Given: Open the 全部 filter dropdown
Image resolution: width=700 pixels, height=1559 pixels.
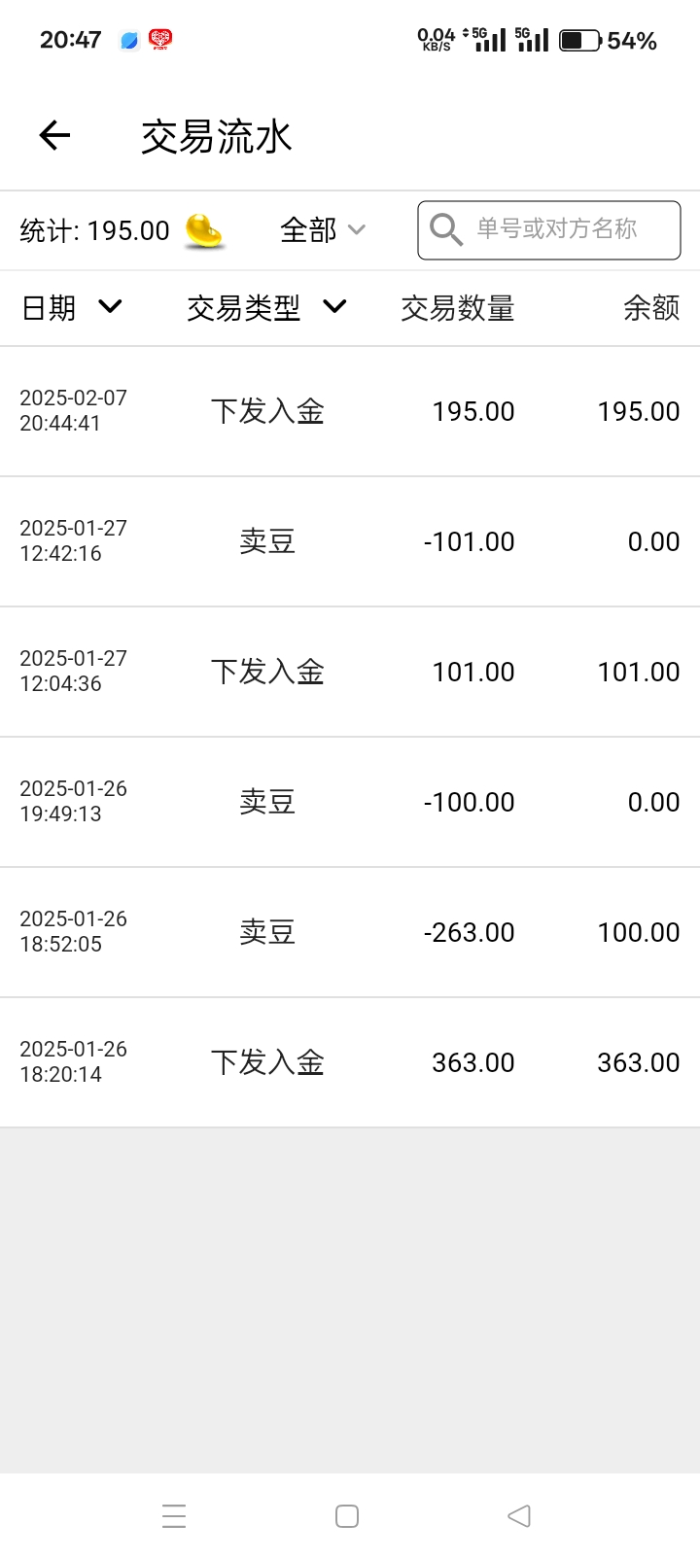Looking at the screenshot, I should (x=322, y=230).
